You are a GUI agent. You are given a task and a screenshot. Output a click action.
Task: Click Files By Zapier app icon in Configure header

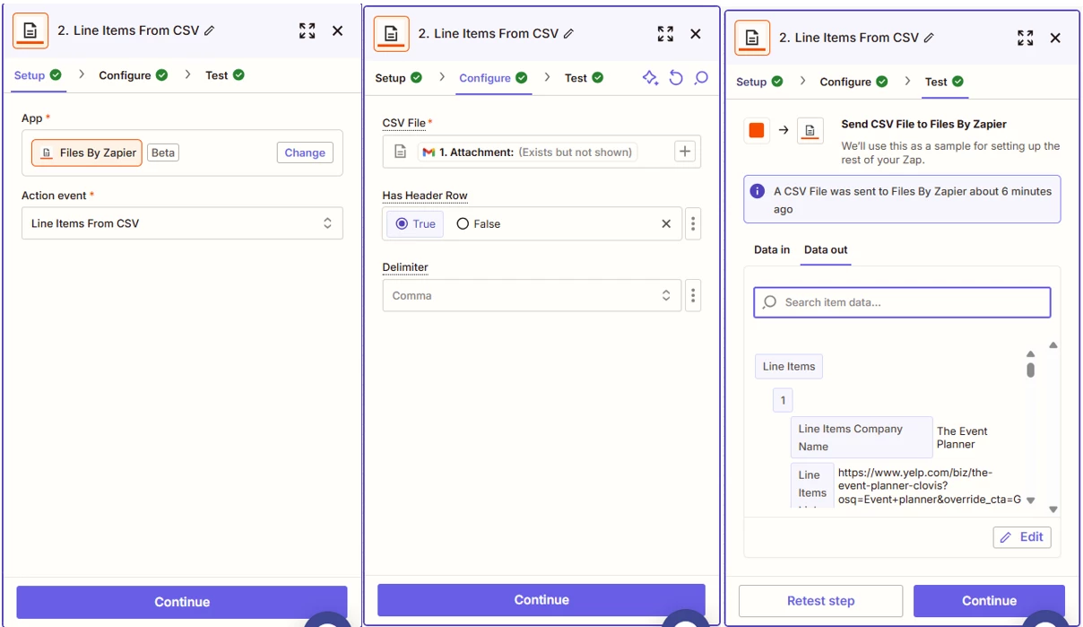click(x=391, y=34)
